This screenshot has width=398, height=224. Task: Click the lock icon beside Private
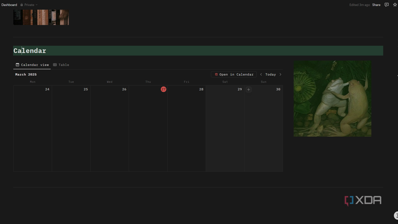22,5
